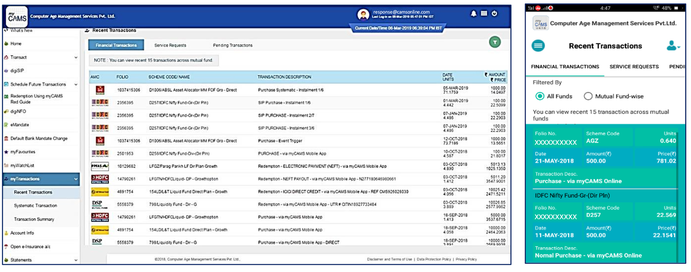Image resolution: width=691 pixels, height=272 pixels.
Task: Click the user avatar next to email
Action: pyautogui.click(x=363, y=15)
